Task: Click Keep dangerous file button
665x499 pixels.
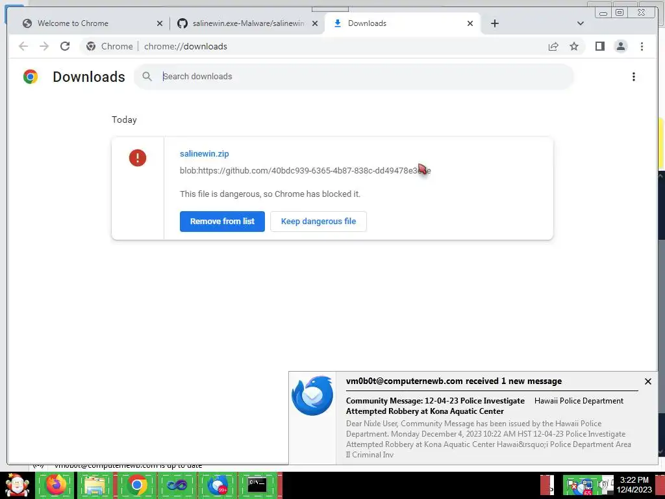Action: tap(318, 222)
